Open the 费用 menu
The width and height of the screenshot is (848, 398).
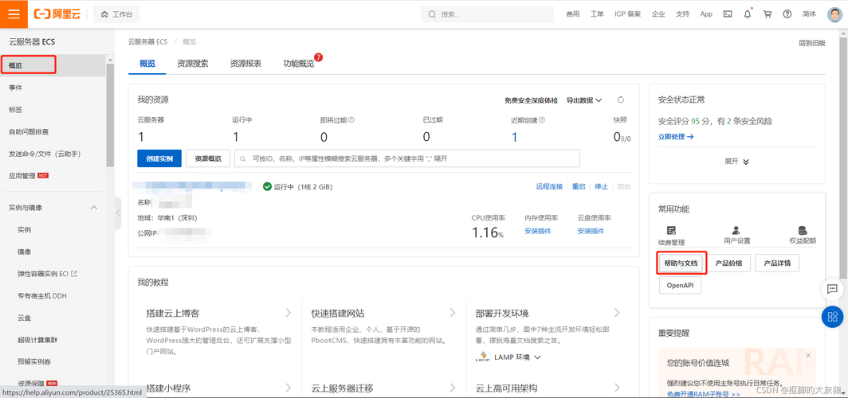click(573, 14)
